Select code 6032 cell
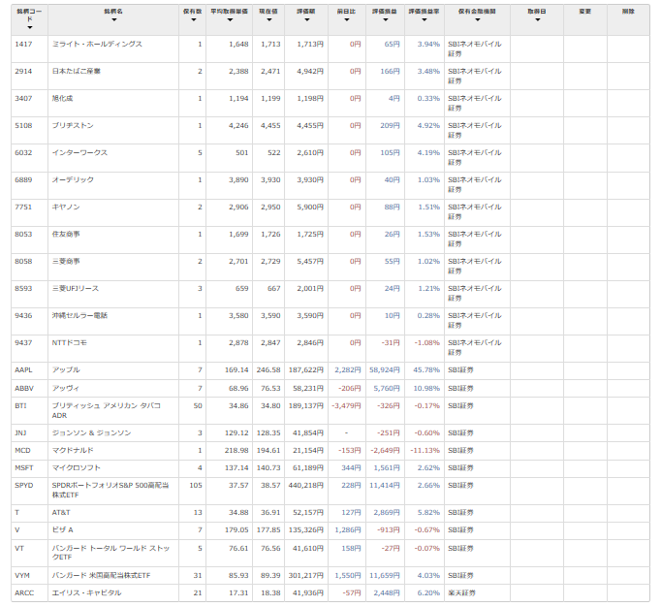This screenshot has width=661, height=607. (x=23, y=152)
